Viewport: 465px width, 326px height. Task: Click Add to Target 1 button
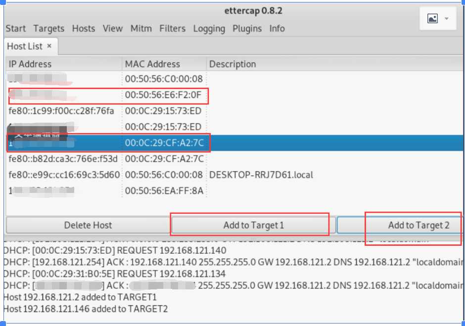(x=253, y=225)
